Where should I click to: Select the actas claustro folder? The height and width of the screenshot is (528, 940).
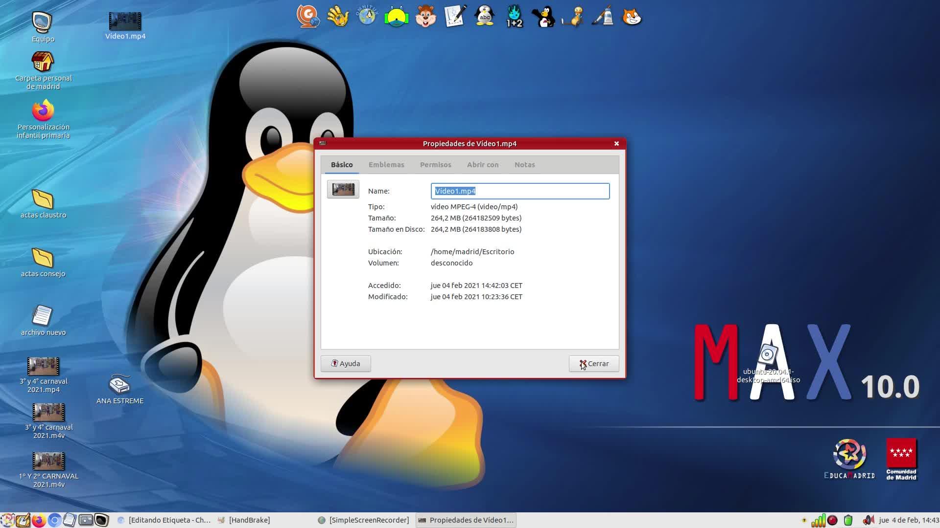tap(43, 199)
